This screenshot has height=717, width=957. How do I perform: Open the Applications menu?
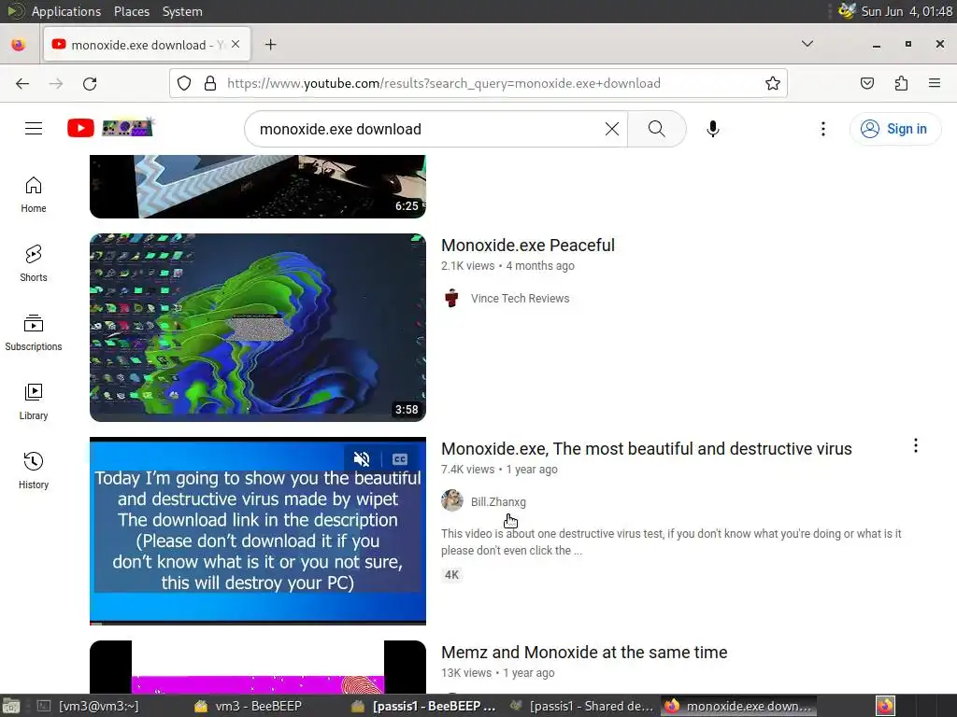point(66,11)
